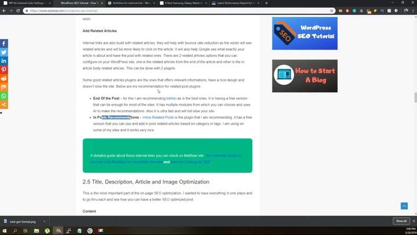Click the Content subheading
The image size is (417, 235).
(x=89, y=211)
